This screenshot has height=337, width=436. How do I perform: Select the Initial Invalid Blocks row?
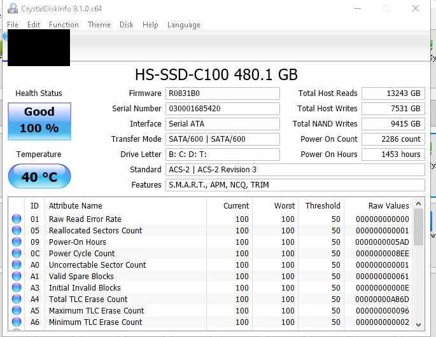(x=211, y=288)
